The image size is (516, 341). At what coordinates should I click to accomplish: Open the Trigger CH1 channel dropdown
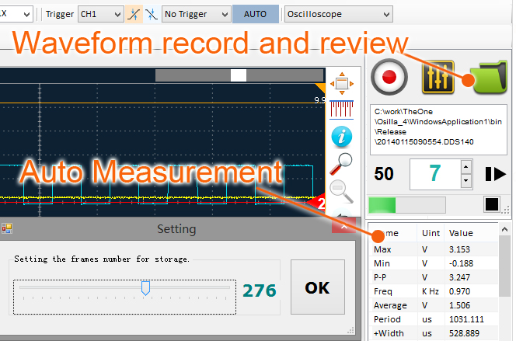[x=101, y=14]
